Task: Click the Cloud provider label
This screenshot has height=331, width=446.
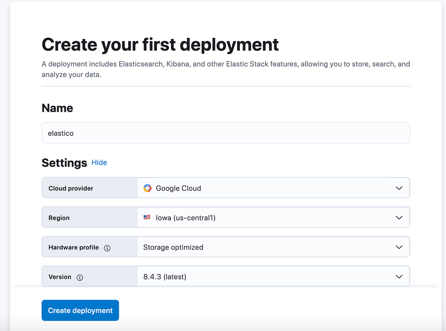Action: 71,188
